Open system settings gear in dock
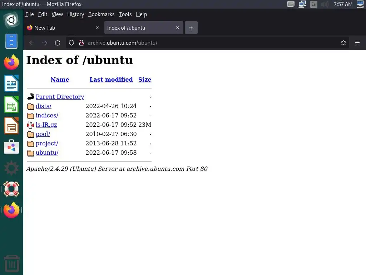The image size is (366, 275). [x=11, y=168]
